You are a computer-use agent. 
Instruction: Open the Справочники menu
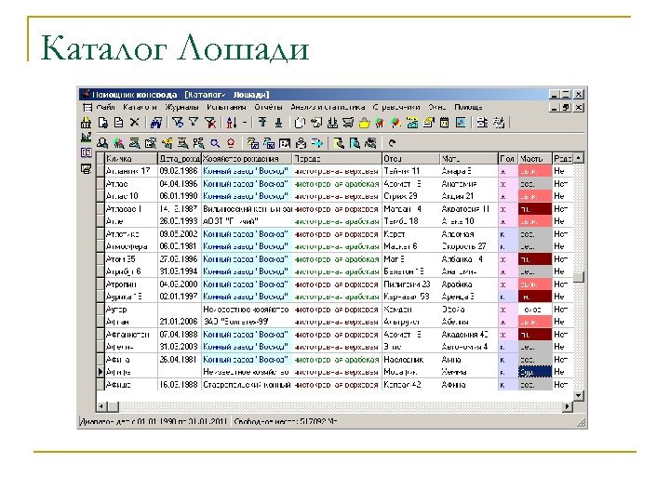coord(396,107)
